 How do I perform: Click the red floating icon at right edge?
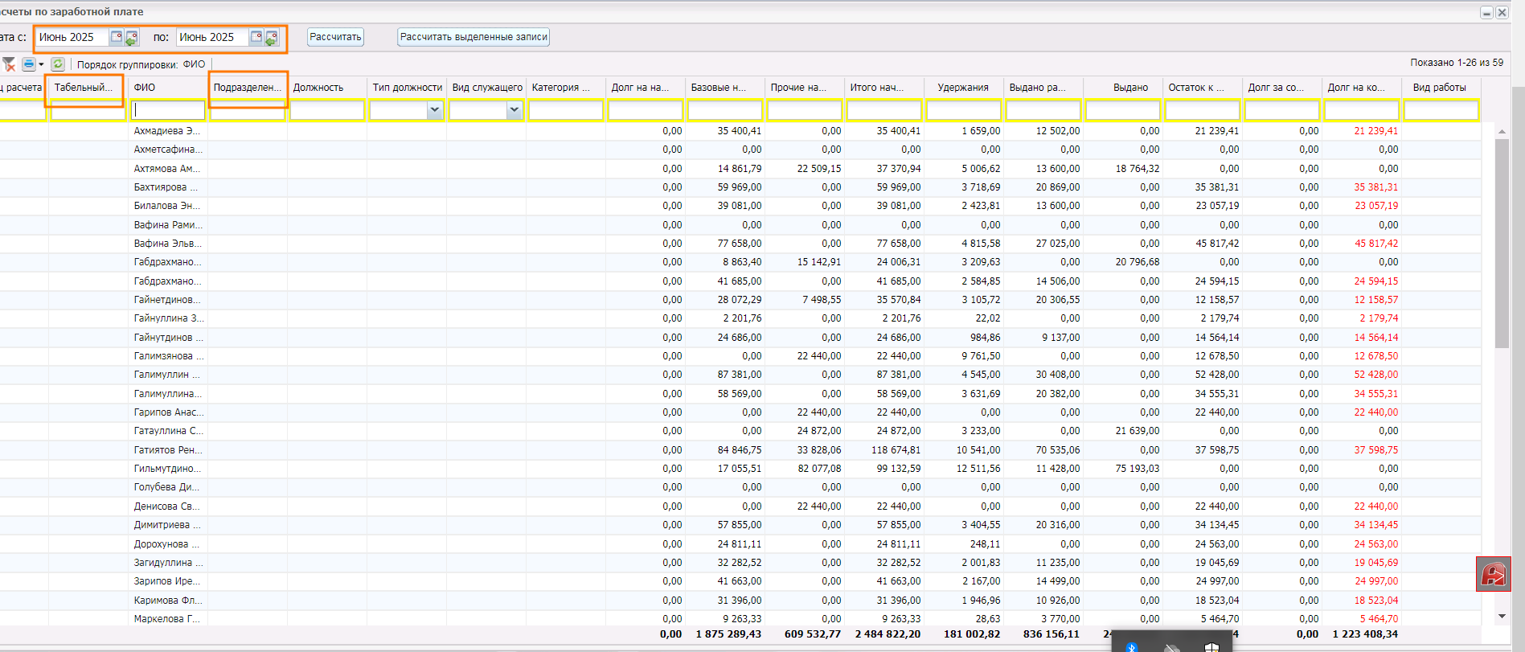click(1494, 574)
